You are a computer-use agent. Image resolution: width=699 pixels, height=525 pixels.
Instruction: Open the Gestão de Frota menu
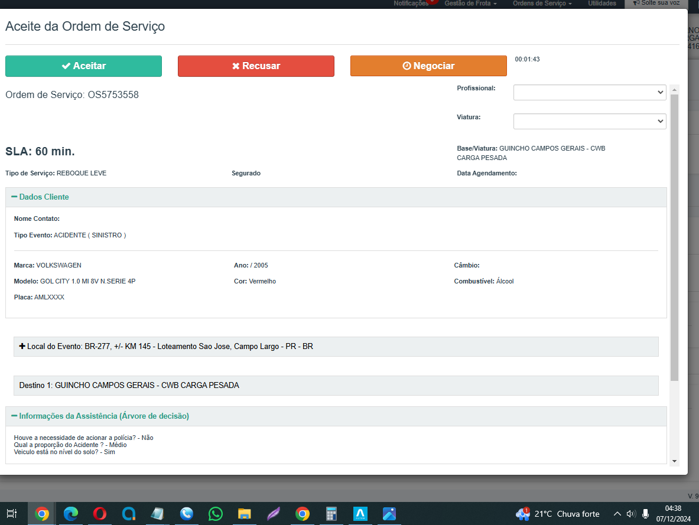point(470,4)
